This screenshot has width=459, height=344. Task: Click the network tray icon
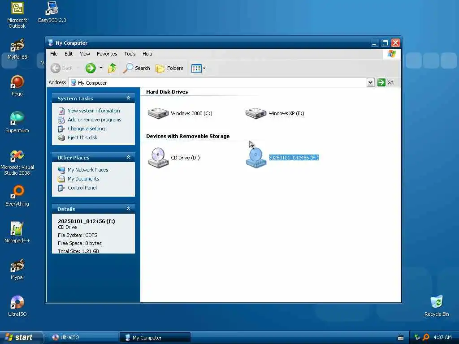417,337
